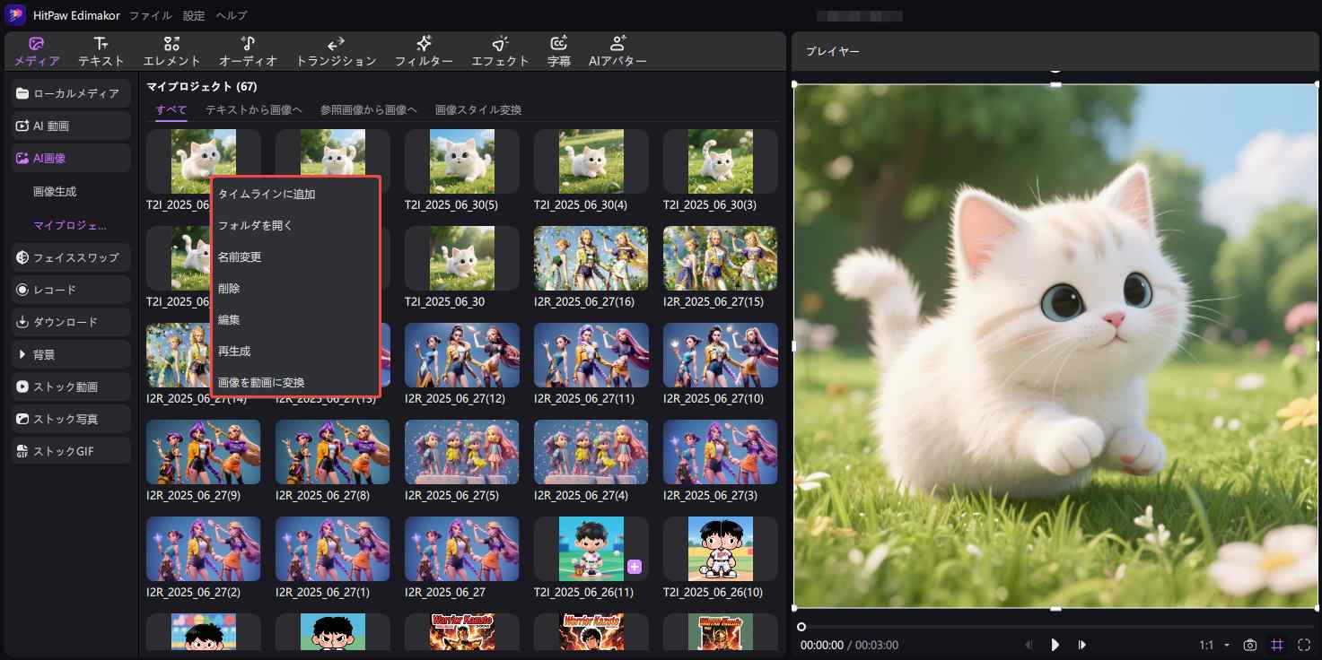Switch to 画像スタイル変換 tab

[x=478, y=109]
